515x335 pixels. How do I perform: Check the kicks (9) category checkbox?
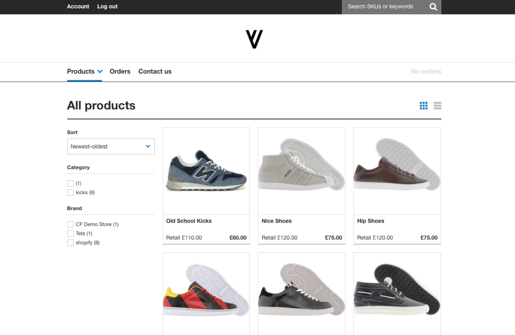[x=70, y=193]
